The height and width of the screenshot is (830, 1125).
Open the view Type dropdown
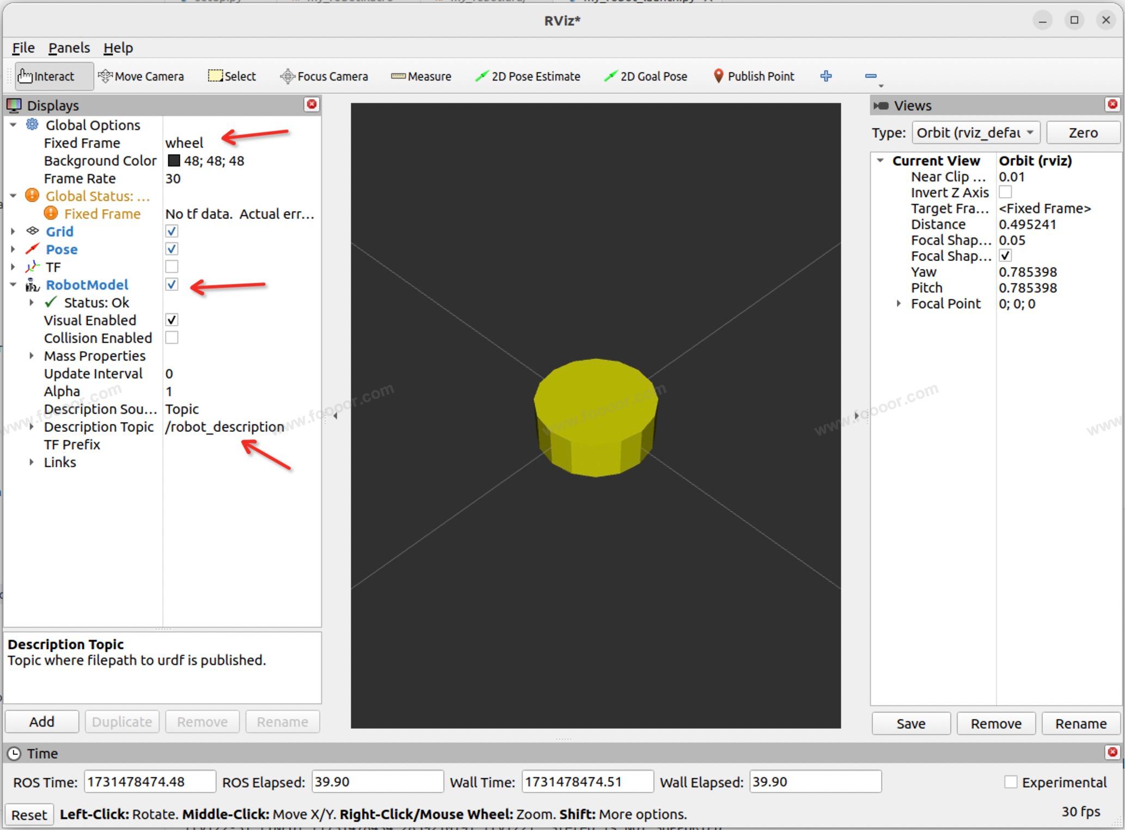(x=975, y=133)
